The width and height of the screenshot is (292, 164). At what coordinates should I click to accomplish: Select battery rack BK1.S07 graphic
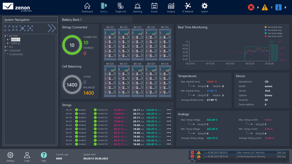(124, 81)
